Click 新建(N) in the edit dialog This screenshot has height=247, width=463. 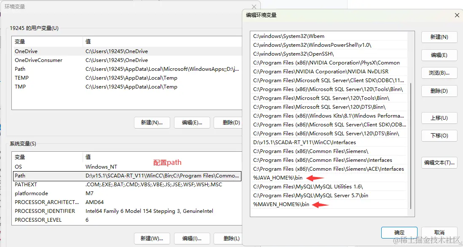click(x=439, y=37)
